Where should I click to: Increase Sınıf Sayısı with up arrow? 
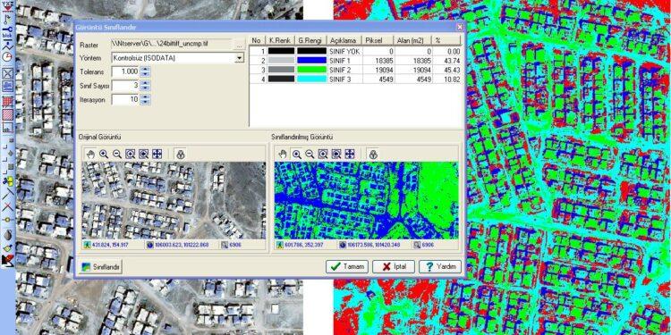coord(146,83)
